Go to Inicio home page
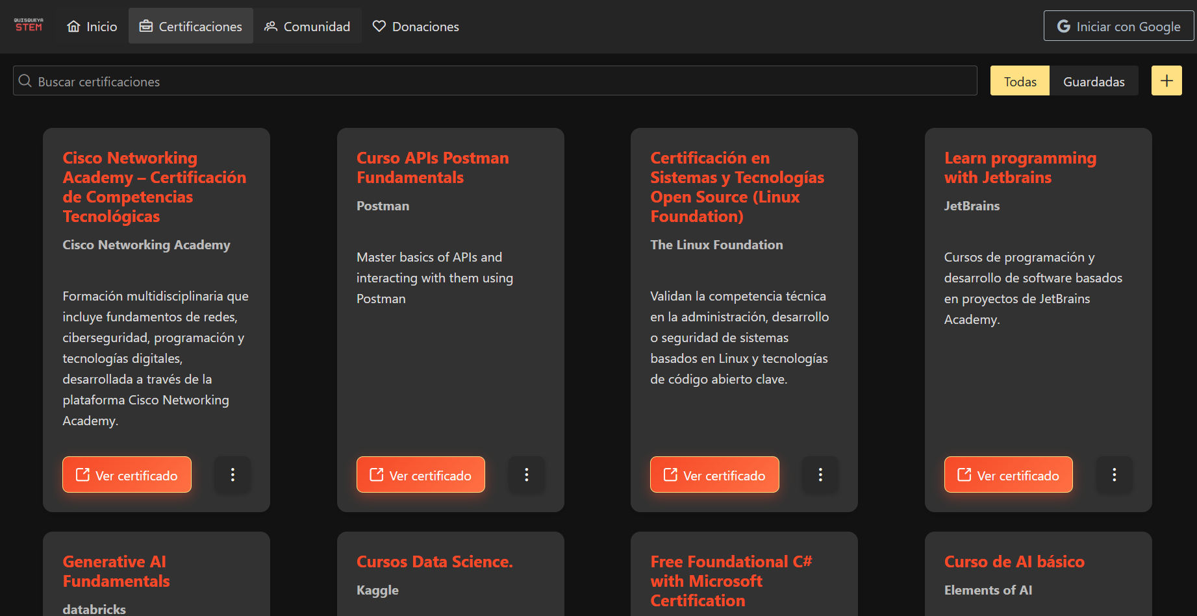1197x616 pixels. click(x=92, y=27)
